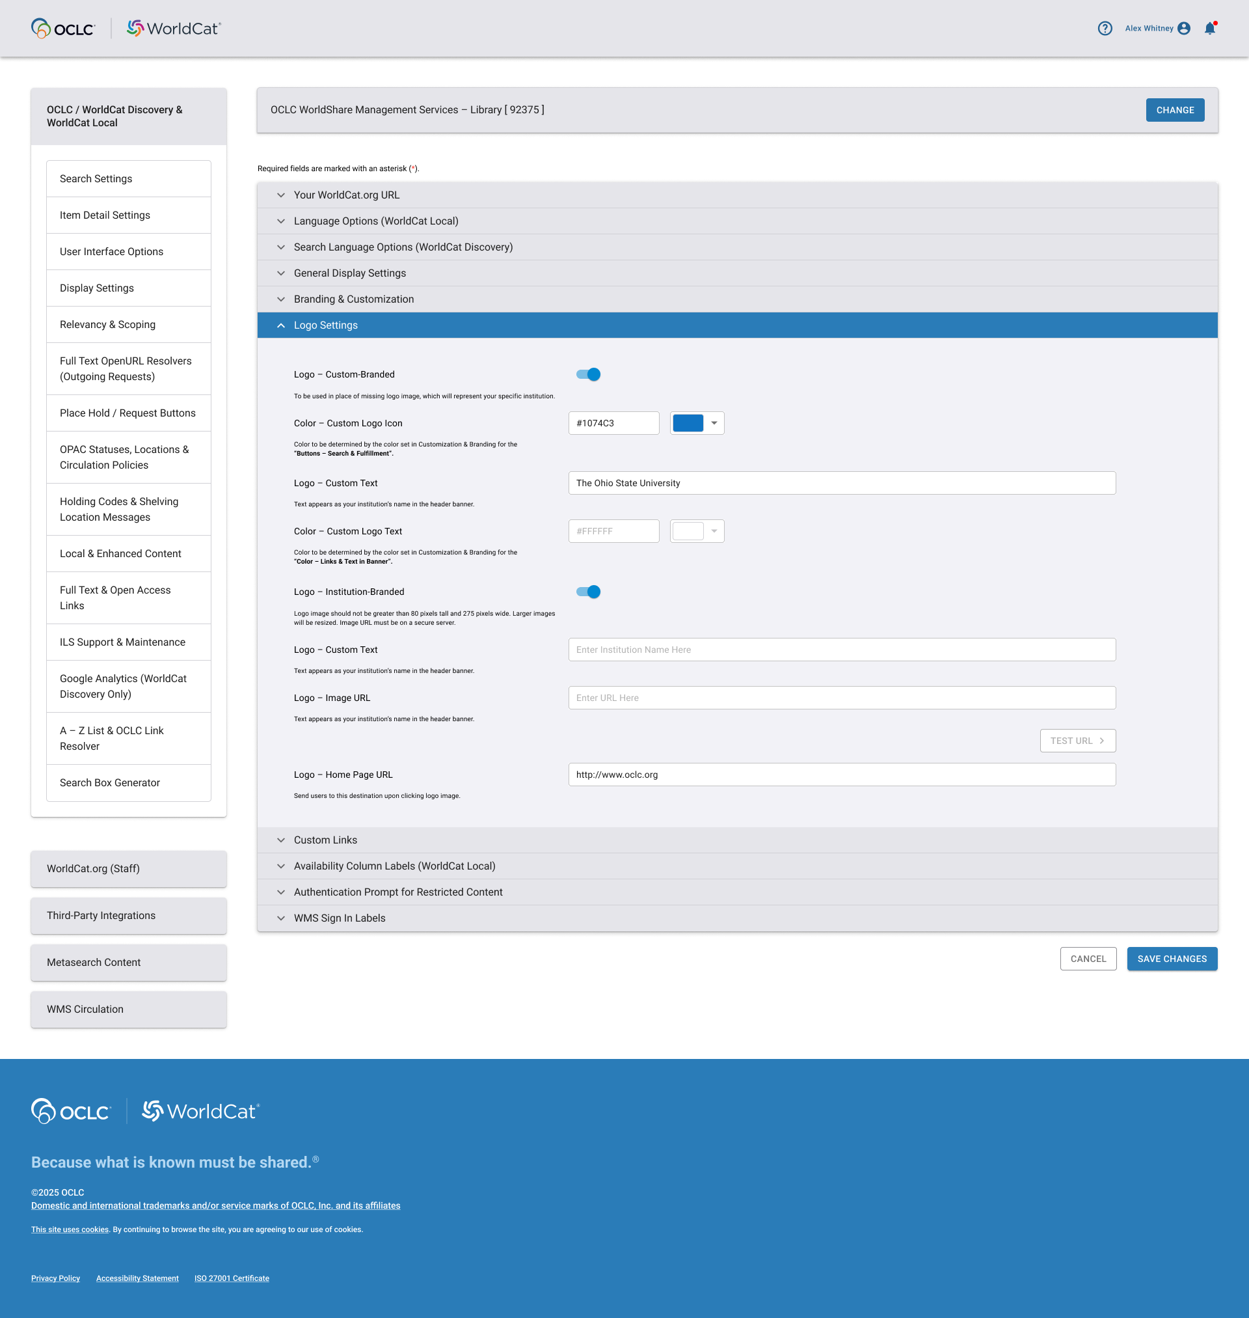
Task: Click the blue Custom Logo Icon swatch
Action: [x=688, y=423]
